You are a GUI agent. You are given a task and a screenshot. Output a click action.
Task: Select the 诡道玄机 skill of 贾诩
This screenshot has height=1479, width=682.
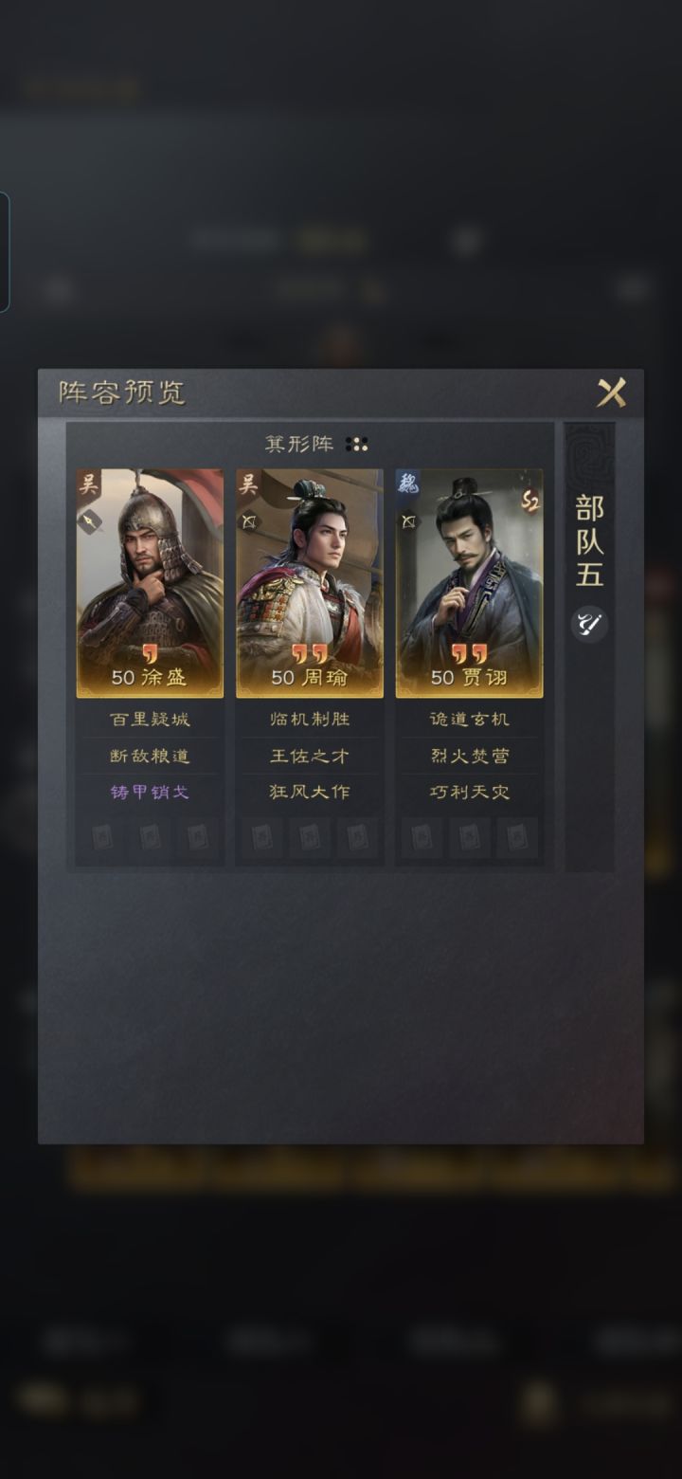[x=469, y=720]
